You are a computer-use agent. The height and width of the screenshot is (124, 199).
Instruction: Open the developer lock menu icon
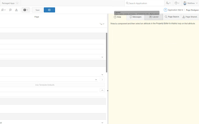click(3, 10)
